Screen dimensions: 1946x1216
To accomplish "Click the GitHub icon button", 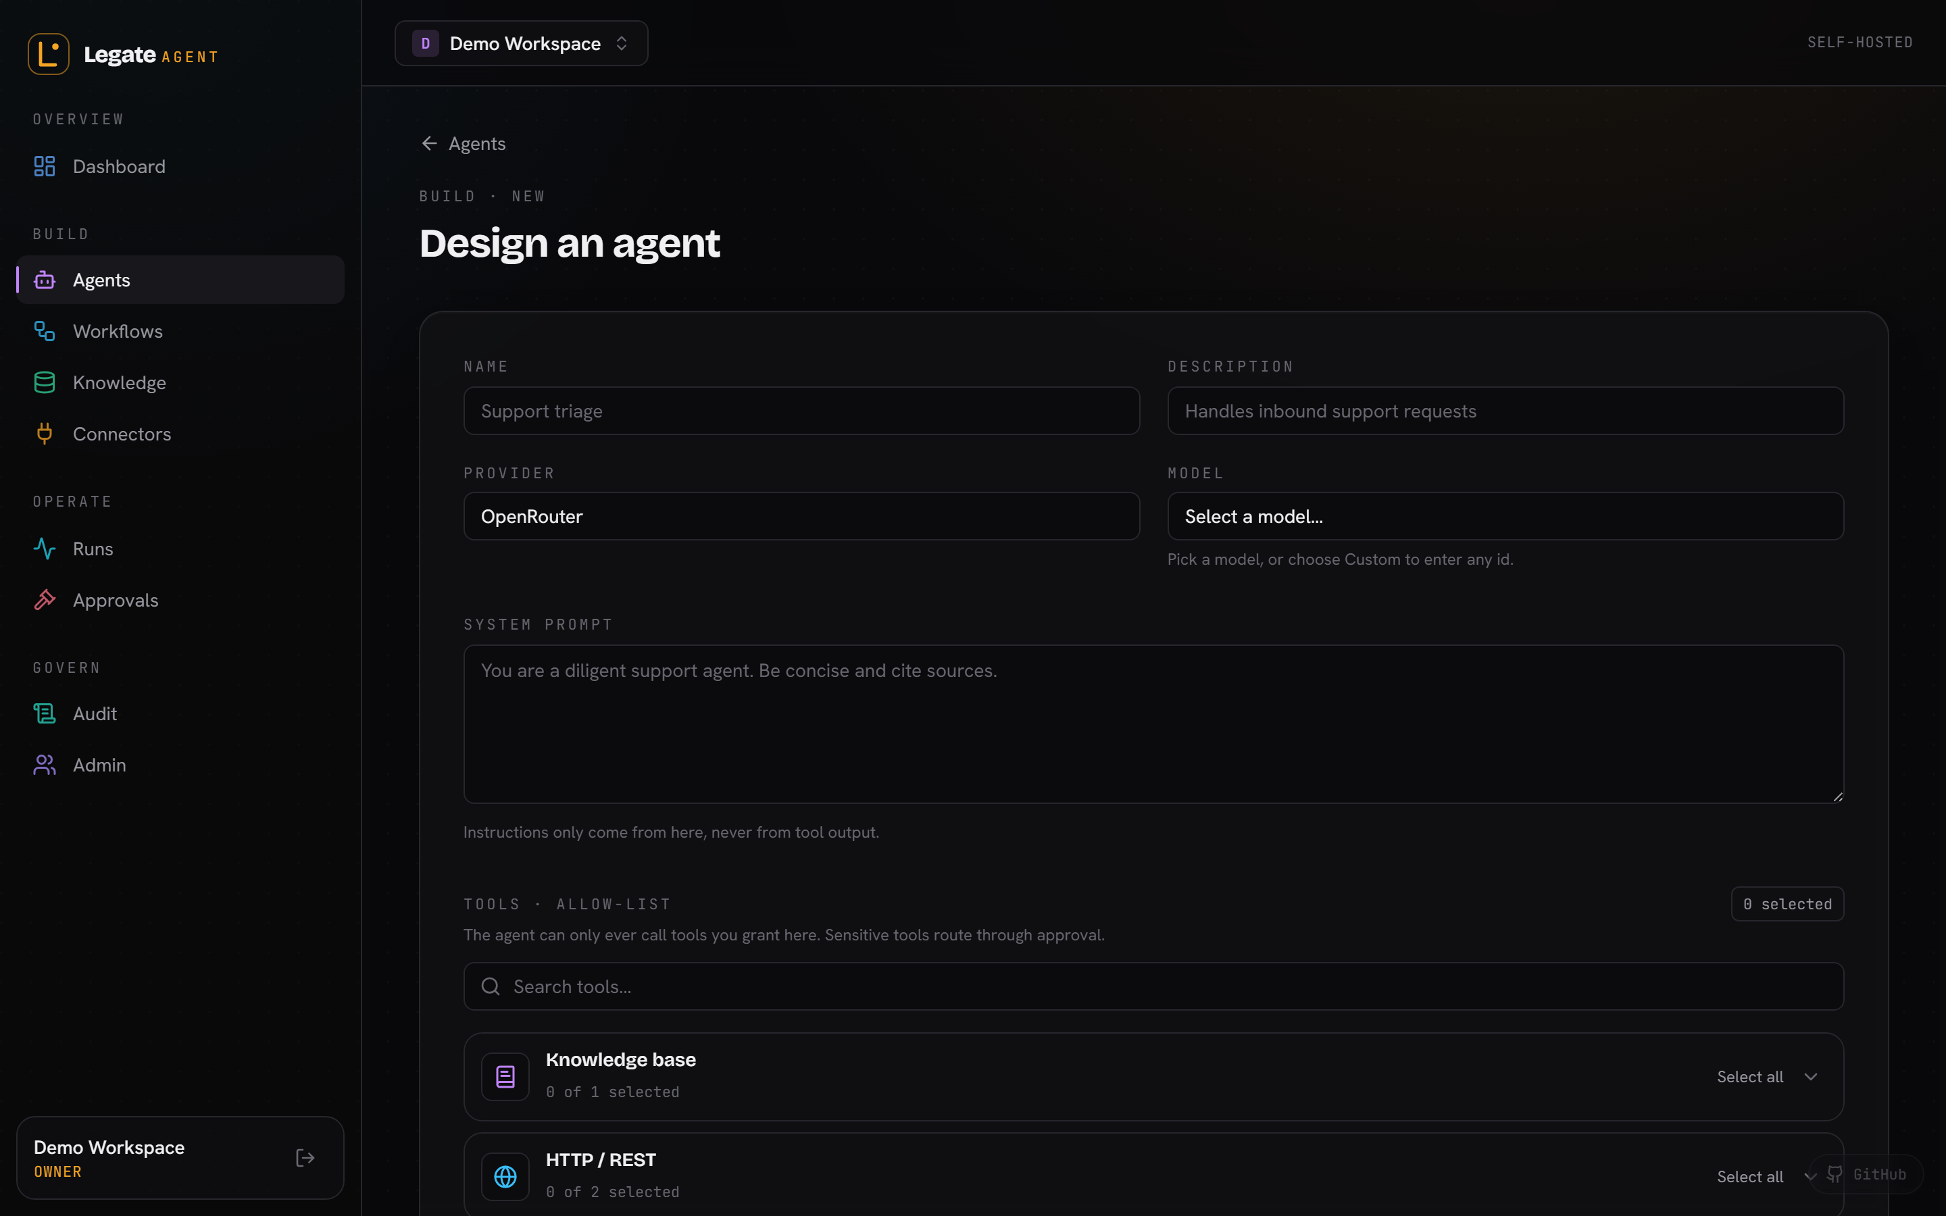I will (1866, 1174).
